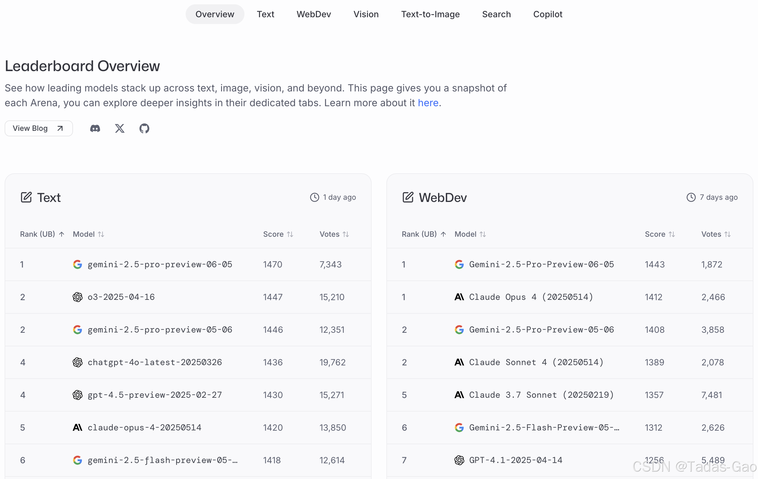This screenshot has height=479, width=758.
Task: Sort WebDev table by Score column
Action: click(660, 234)
